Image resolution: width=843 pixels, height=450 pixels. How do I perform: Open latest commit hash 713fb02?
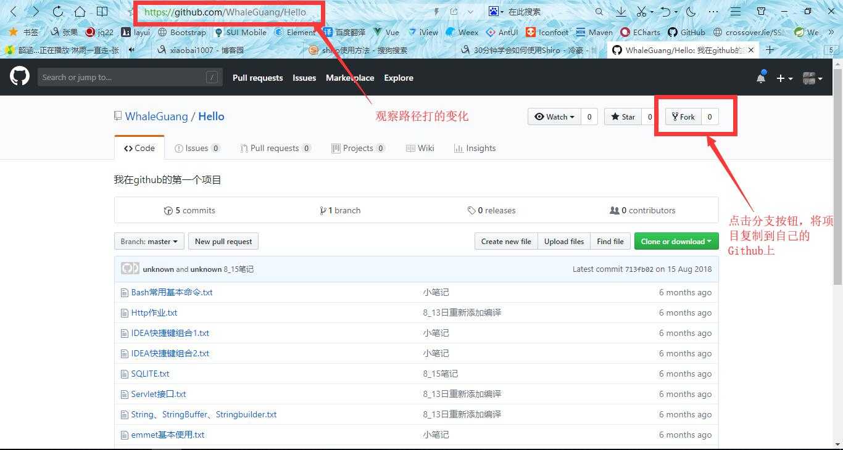coord(639,269)
